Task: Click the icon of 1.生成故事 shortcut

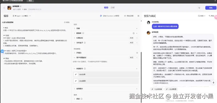Action: coord(76,75)
